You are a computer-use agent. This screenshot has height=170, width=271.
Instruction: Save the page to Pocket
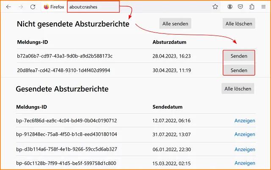[x=240, y=7]
